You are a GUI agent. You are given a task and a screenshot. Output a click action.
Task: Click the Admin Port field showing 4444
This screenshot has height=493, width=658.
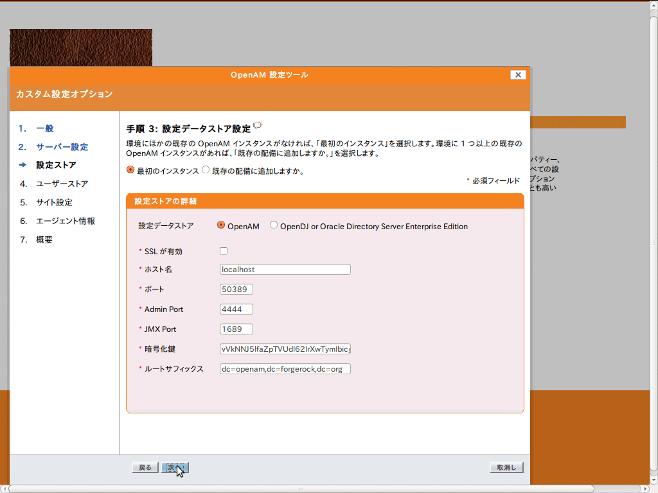(236, 309)
